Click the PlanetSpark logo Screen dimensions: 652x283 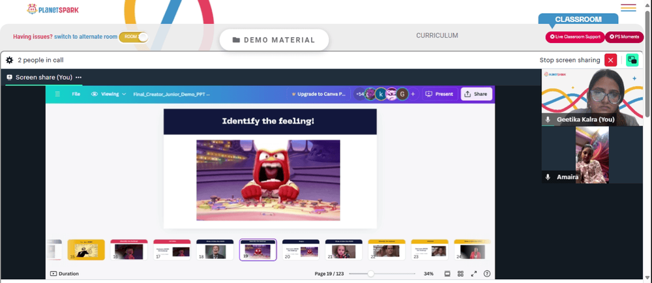coord(52,9)
